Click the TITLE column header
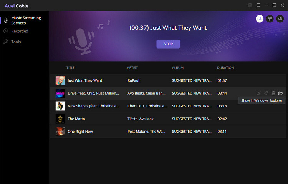 [x=71, y=68]
